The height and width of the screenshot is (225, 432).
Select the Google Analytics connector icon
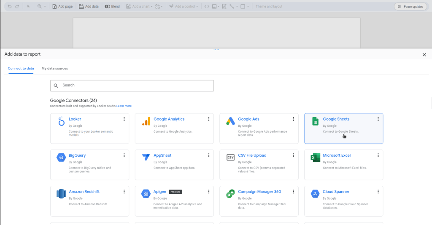[146, 121]
